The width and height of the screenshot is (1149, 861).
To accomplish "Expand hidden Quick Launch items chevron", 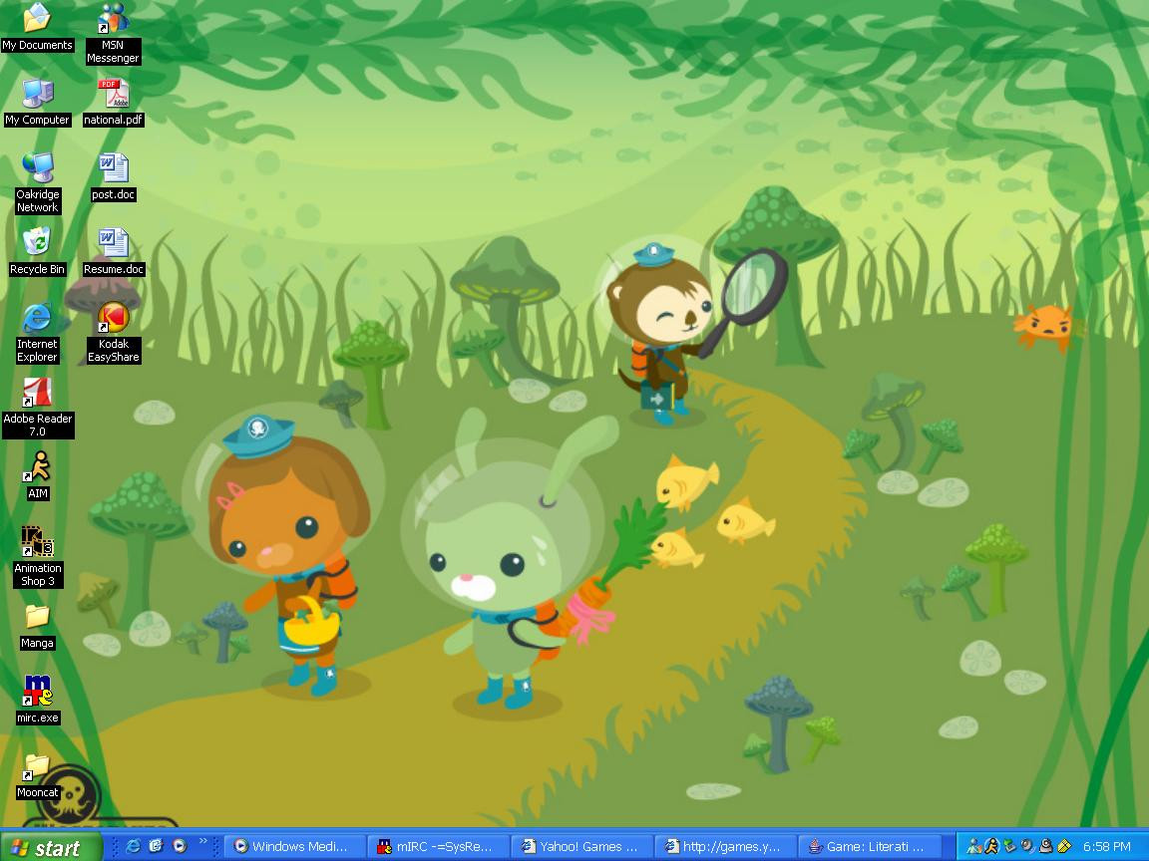I will (203, 842).
